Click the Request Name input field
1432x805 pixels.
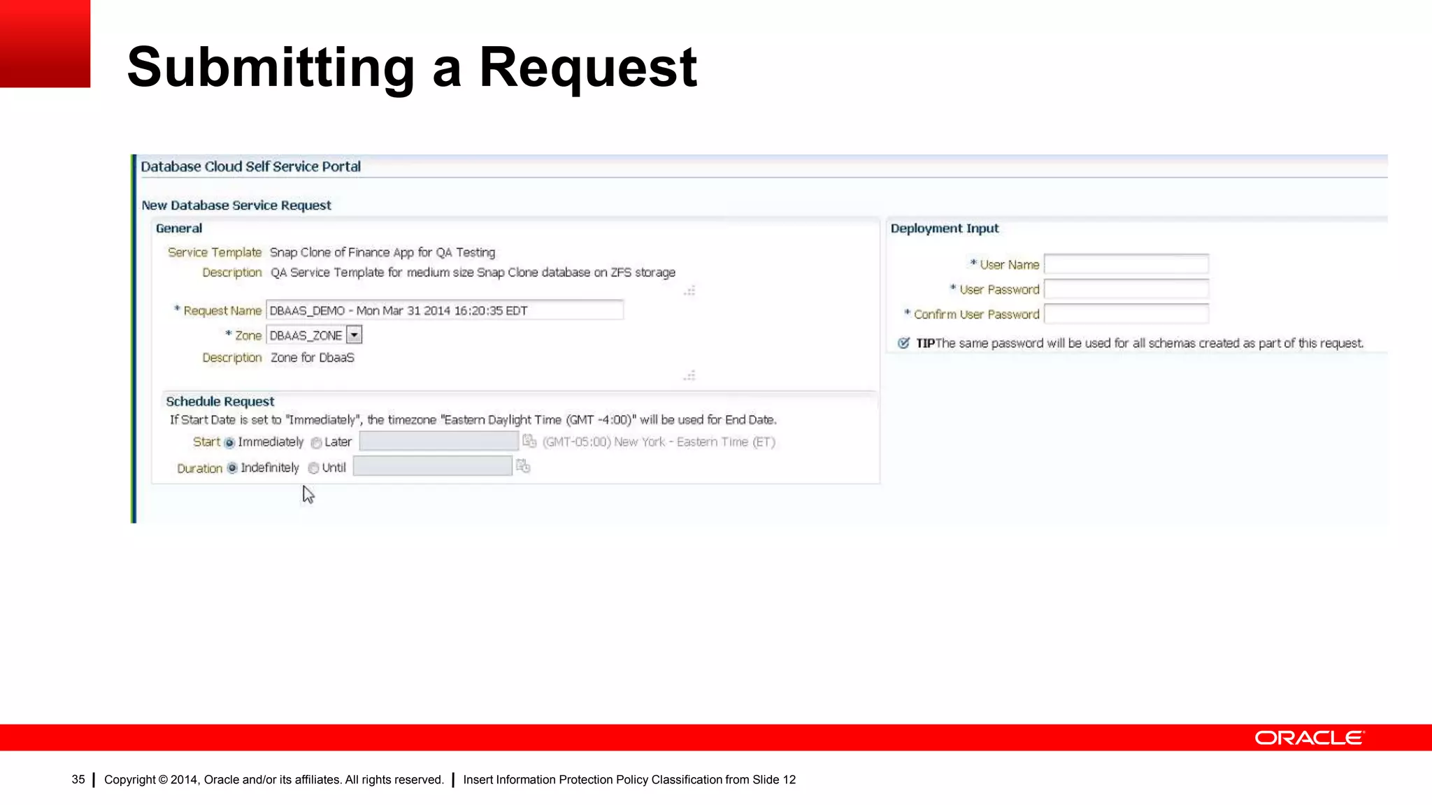[x=445, y=310]
